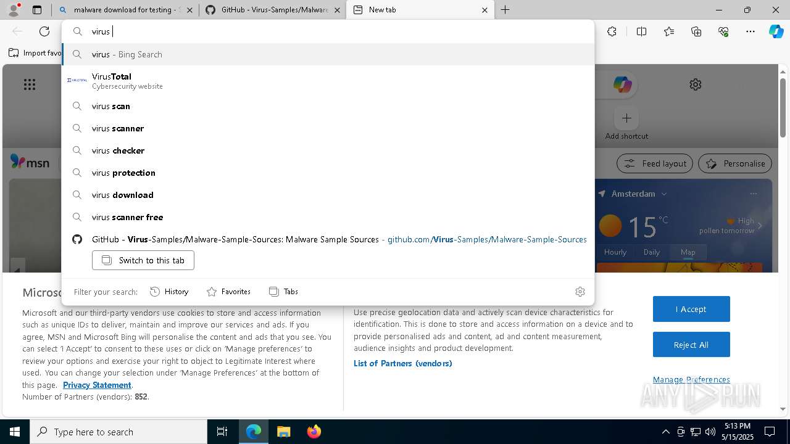Open the Extensions puzzle icon
Viewport: 790px width, 444px height.
[612, 31]
